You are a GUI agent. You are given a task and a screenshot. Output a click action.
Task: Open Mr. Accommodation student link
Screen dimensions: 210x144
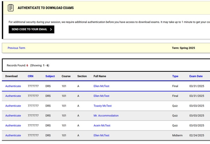coord(106,115)
